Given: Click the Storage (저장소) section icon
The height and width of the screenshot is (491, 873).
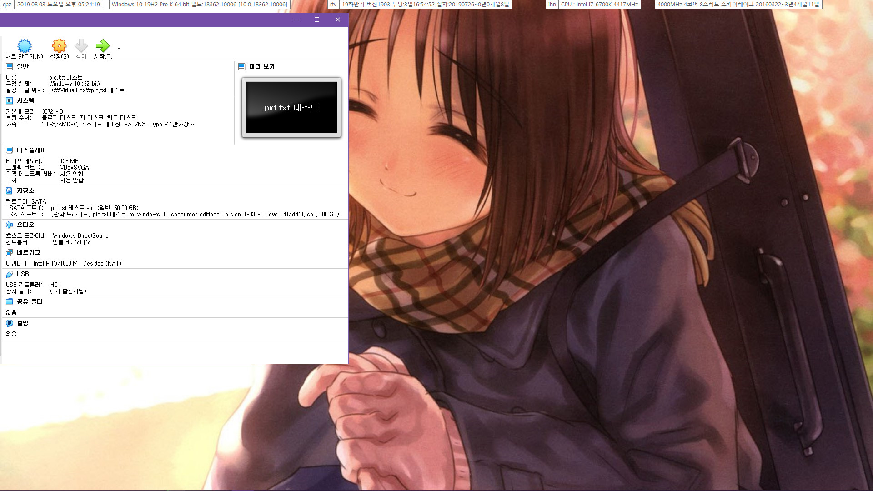Looking at the screenshot, I should click(x=9, y=191).
